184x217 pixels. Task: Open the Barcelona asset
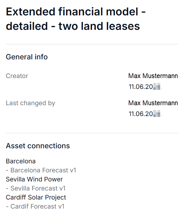click(21, 161)
